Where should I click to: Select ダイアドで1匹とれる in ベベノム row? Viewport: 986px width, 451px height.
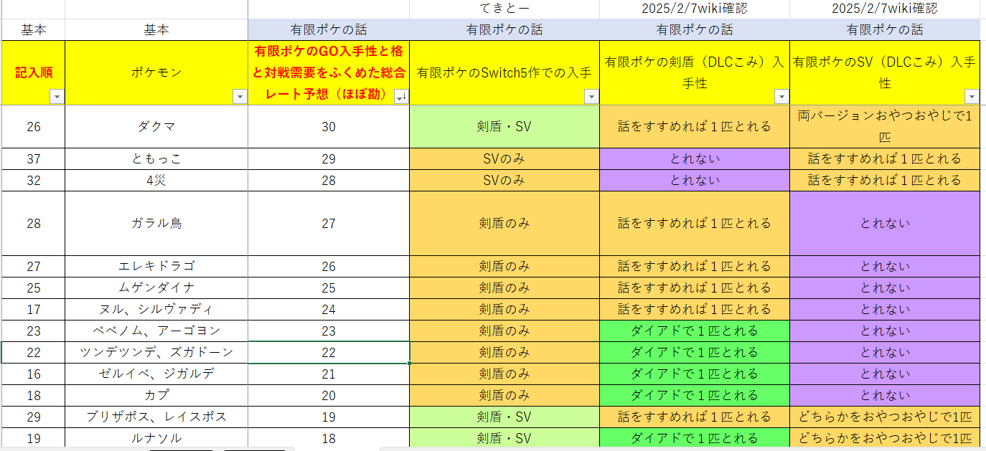(695, 331)
